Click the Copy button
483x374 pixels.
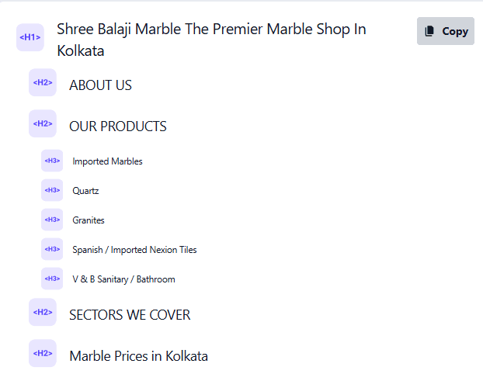[446, 31]
